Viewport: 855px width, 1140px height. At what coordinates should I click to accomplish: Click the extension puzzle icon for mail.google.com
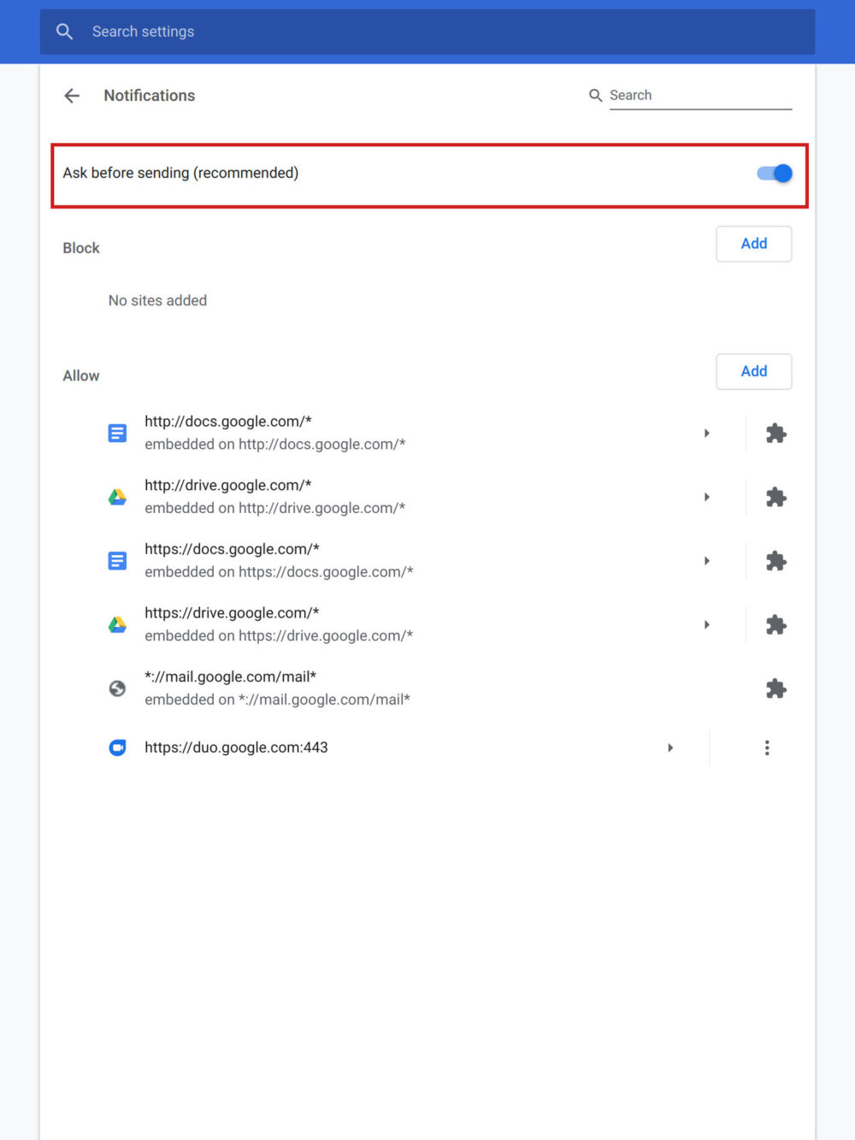tap(775, 688)
